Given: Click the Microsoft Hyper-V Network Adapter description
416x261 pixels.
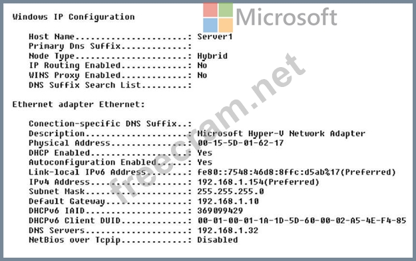Looking at the screenshot, I should (282, 133).
